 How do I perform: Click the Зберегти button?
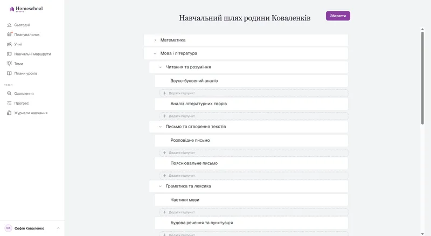point(338,16)
